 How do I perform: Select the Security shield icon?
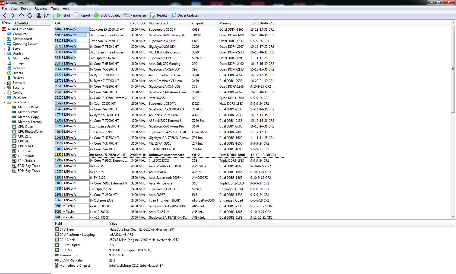pos(9,88)
